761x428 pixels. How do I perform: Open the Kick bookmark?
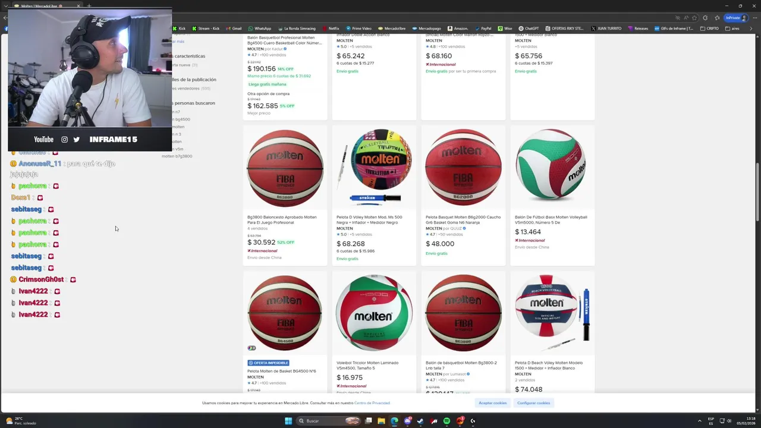click(x=179, y=28)
